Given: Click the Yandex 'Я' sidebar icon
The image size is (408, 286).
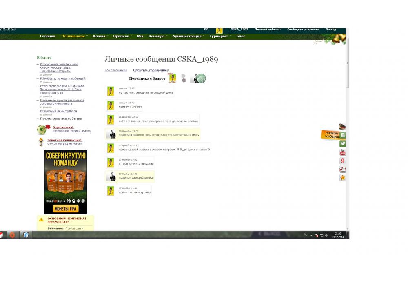Looking at the screenshot, I should 343,161.
